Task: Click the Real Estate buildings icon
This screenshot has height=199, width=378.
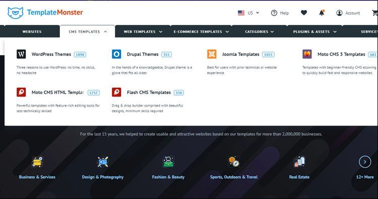Action: tap(299, 162)
